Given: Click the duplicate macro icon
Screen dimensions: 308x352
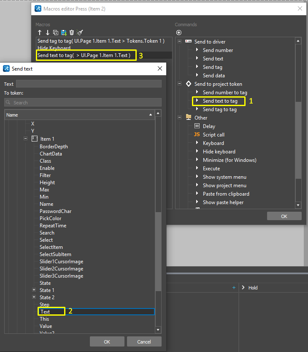Looking at the screenshot, I should pos(56,33).
